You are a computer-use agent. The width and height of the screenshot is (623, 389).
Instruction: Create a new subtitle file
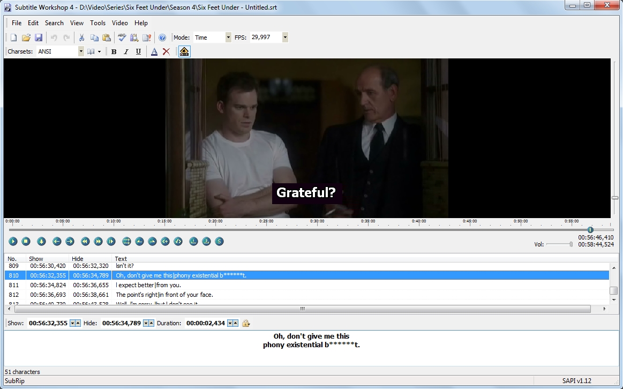[13, 38]
